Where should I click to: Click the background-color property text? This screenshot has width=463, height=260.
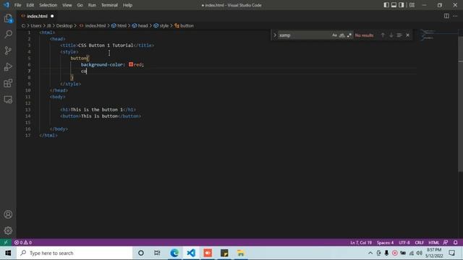[102, 64]
